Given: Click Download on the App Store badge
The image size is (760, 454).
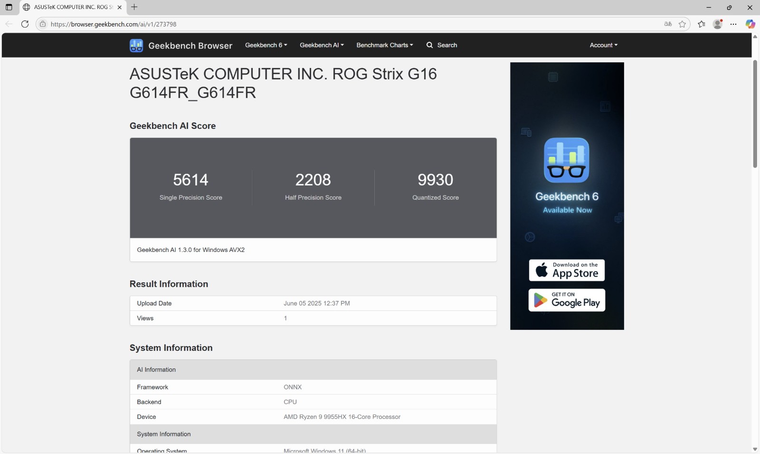Looking at the screenshot, I should 567,270.
